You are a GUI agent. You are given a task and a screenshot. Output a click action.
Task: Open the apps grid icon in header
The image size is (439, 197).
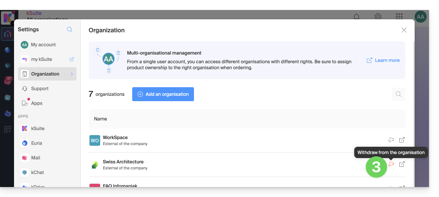coord(399,16)
